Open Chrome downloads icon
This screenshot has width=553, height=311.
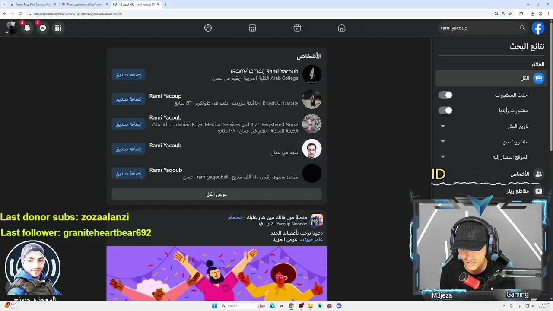pos(533,13)
